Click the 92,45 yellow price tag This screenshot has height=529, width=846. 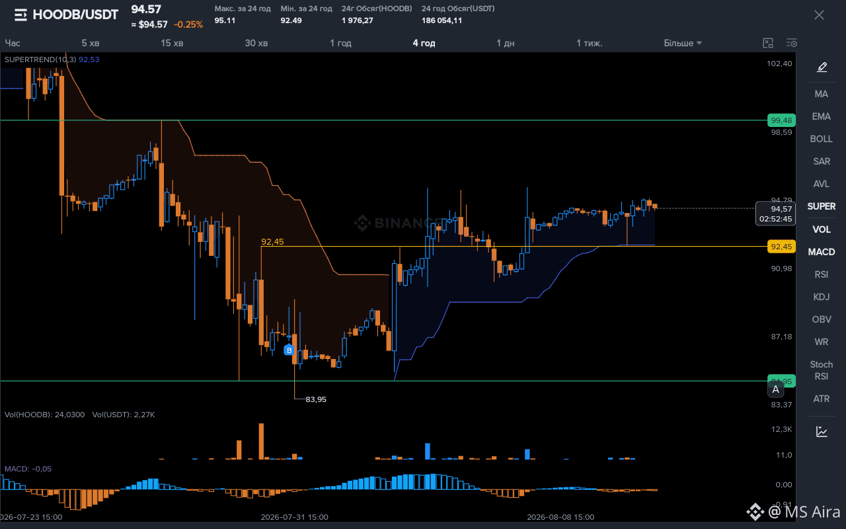pyautogui.click(x=781, y=247)
